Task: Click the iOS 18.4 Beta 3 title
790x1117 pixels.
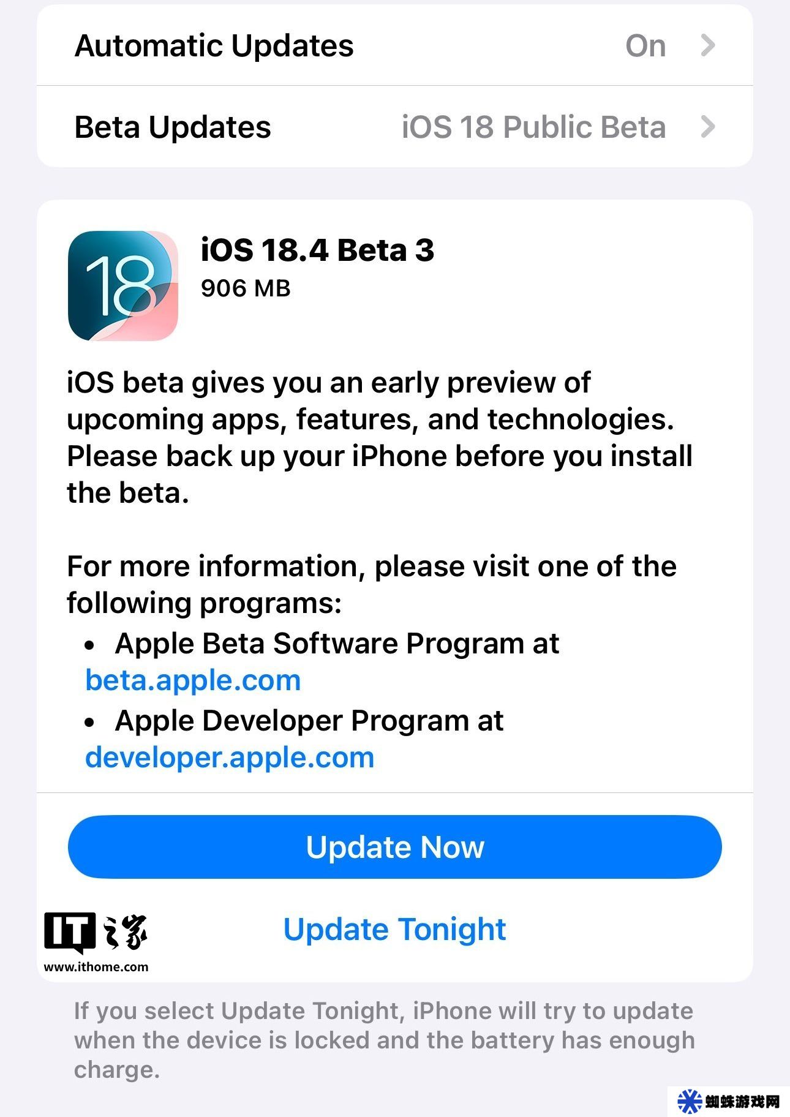Action: pyautogui.click(x=317, y=250)
